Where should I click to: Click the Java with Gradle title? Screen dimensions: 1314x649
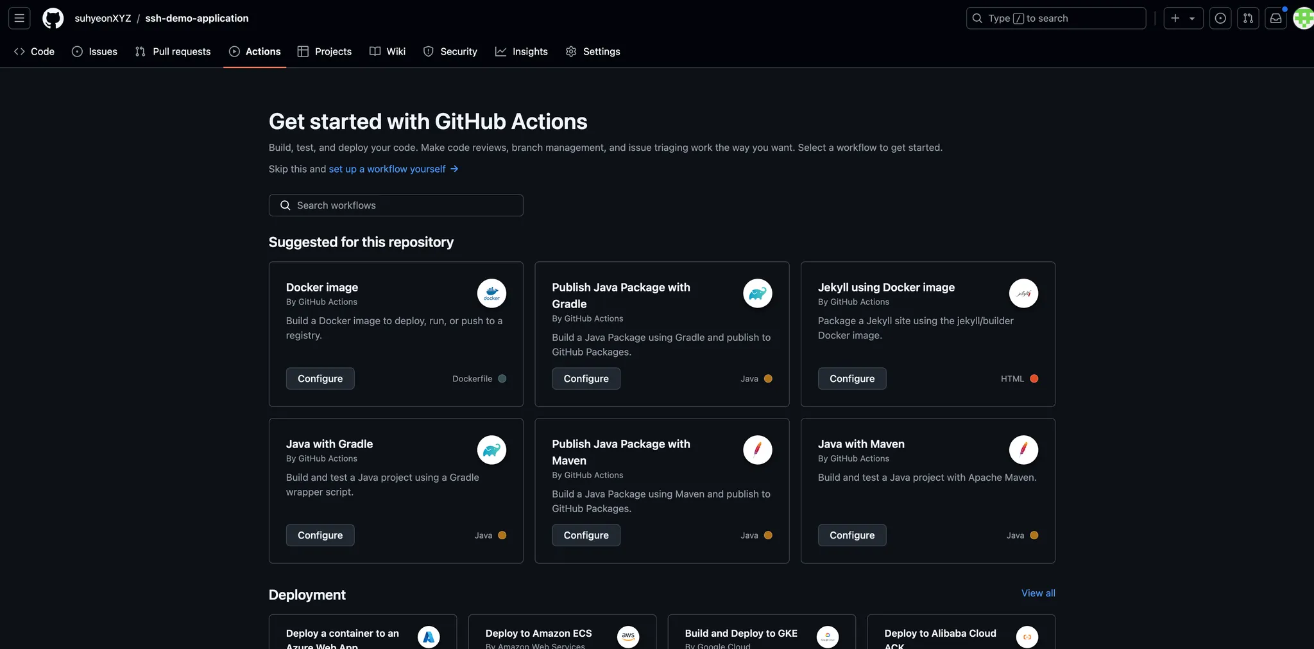click(329, 444)
